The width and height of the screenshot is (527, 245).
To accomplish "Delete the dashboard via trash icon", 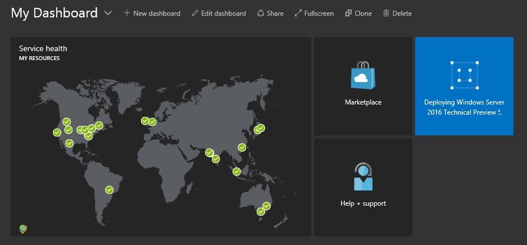I will (x=397, y=13).
